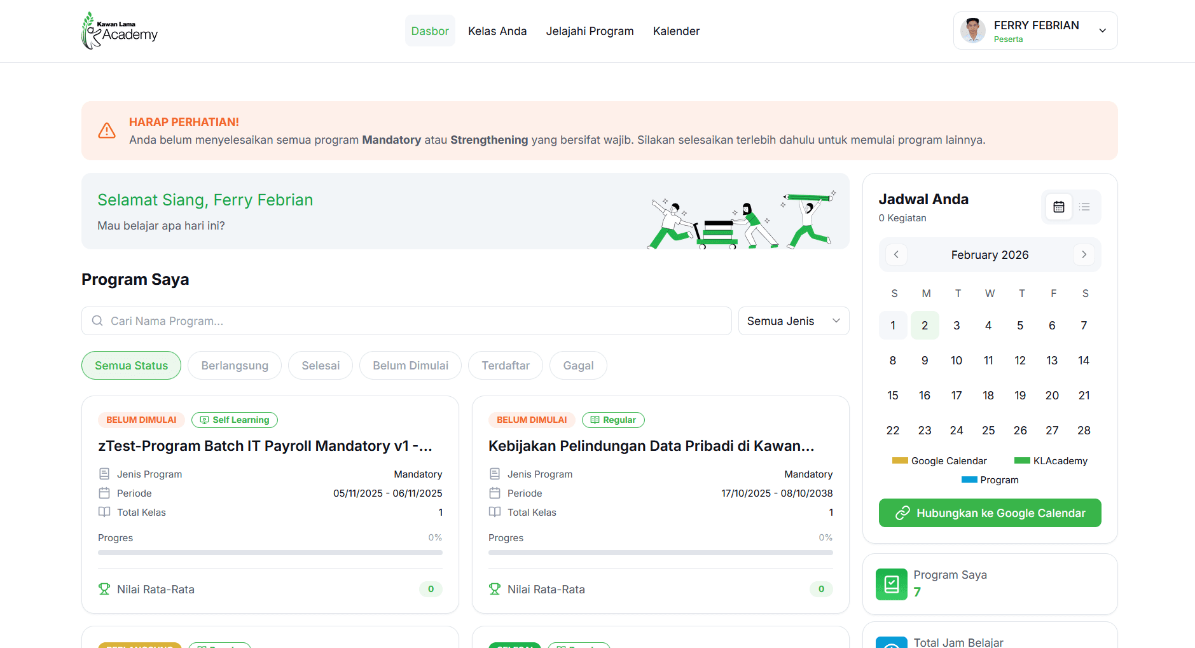The image size is (1195, 648).
Task: Go to Kelas Anda
Action: [497, 31]
